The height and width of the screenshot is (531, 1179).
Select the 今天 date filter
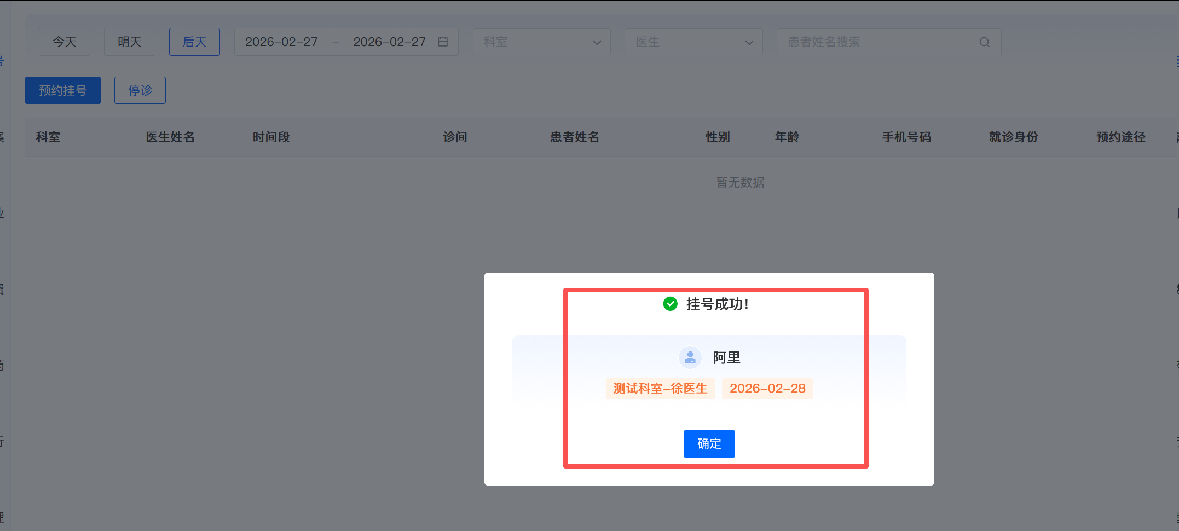pos(65,42)
